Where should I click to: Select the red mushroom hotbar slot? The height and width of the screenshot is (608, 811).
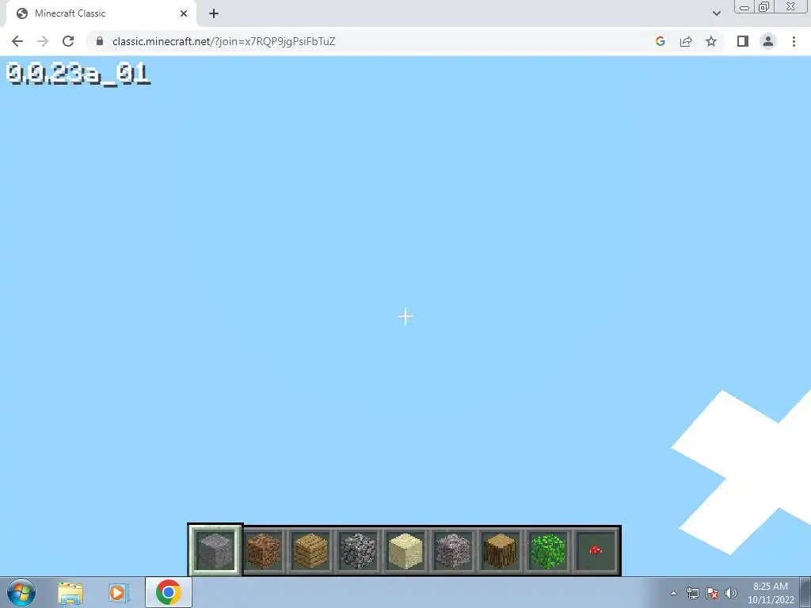click(596, 551)
